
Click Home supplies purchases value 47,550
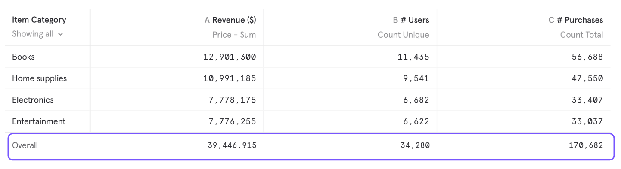tap(587, 78)
